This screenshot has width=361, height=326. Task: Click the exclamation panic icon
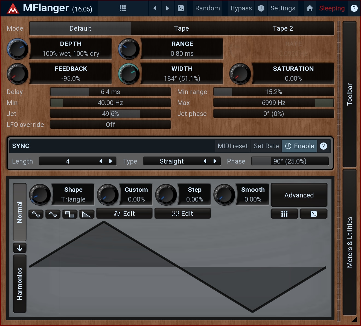[x=261, y=8]
